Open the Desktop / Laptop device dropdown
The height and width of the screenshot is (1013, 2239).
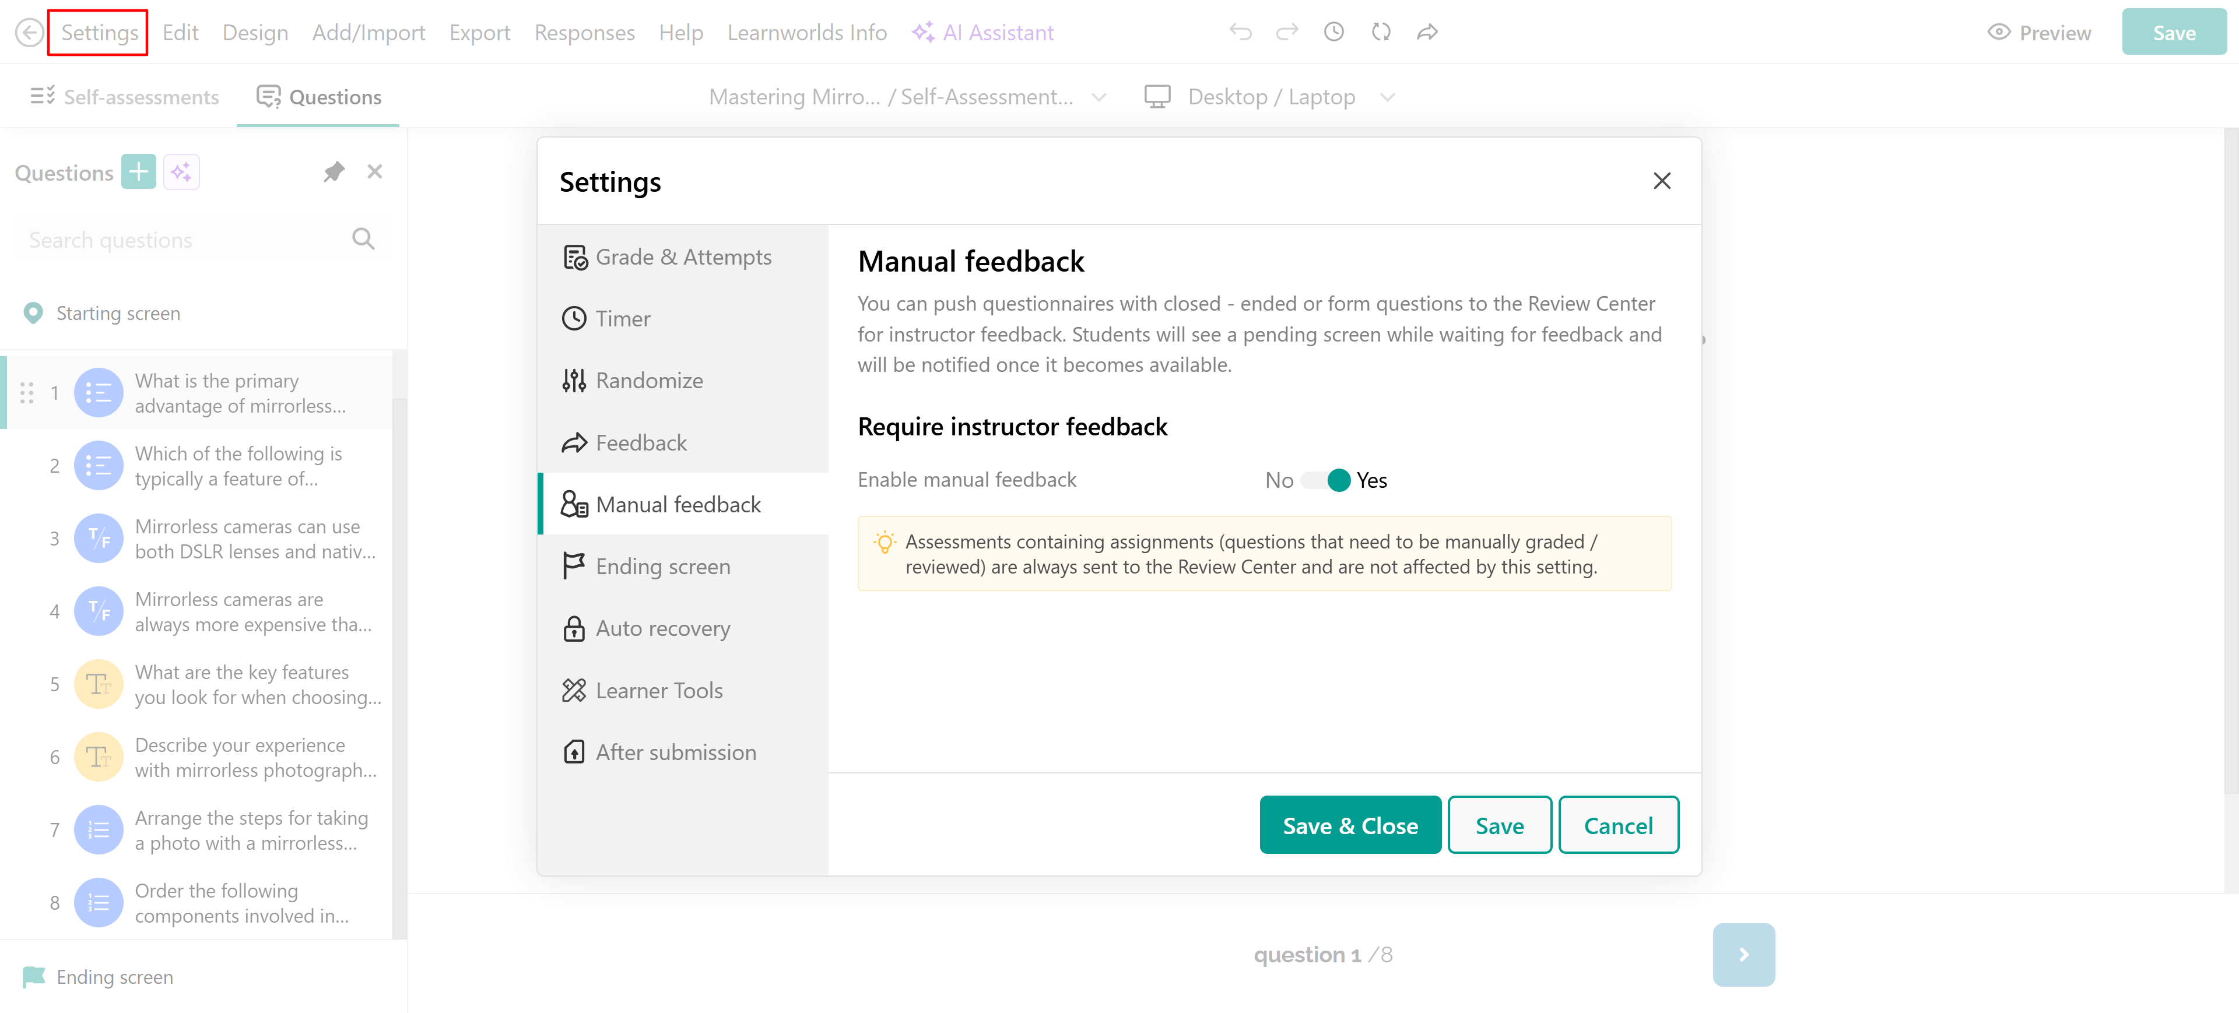pyautogui.click(x=1387, y=97)
